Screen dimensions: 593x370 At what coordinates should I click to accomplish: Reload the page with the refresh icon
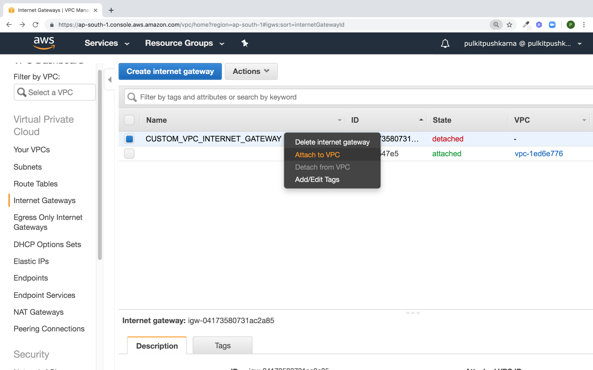click(35, 25)
